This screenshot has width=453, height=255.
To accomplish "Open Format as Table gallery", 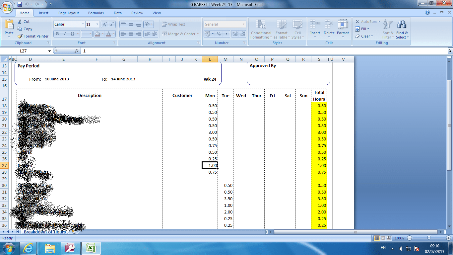I will coord(281,29).
